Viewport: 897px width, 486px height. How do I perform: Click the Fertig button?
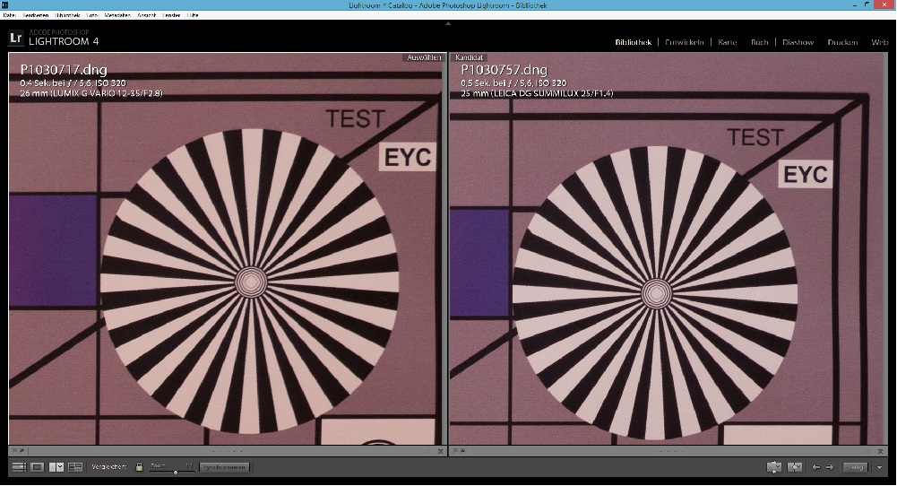(856, 467)
